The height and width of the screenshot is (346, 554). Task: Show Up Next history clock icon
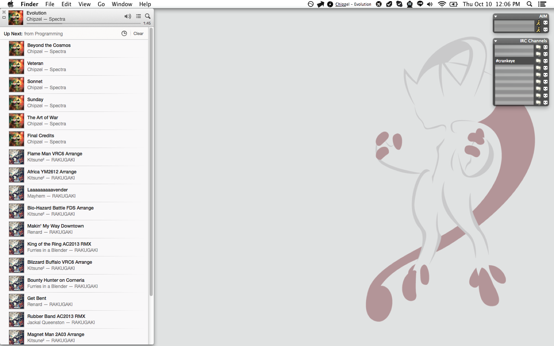[x=124, y=33]
